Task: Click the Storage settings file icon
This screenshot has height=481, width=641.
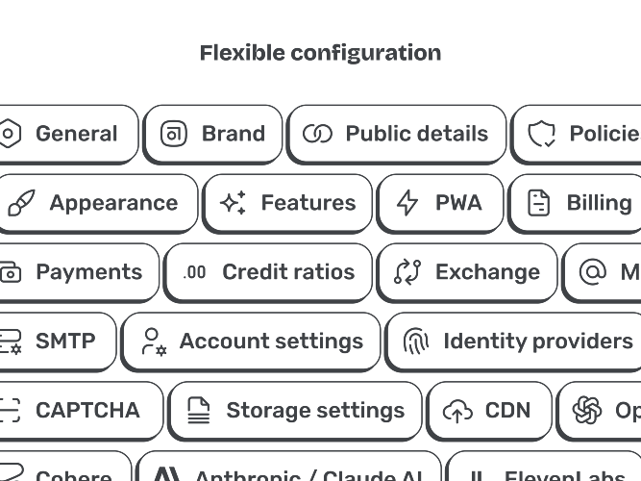Action: click(x=198, y=411)
